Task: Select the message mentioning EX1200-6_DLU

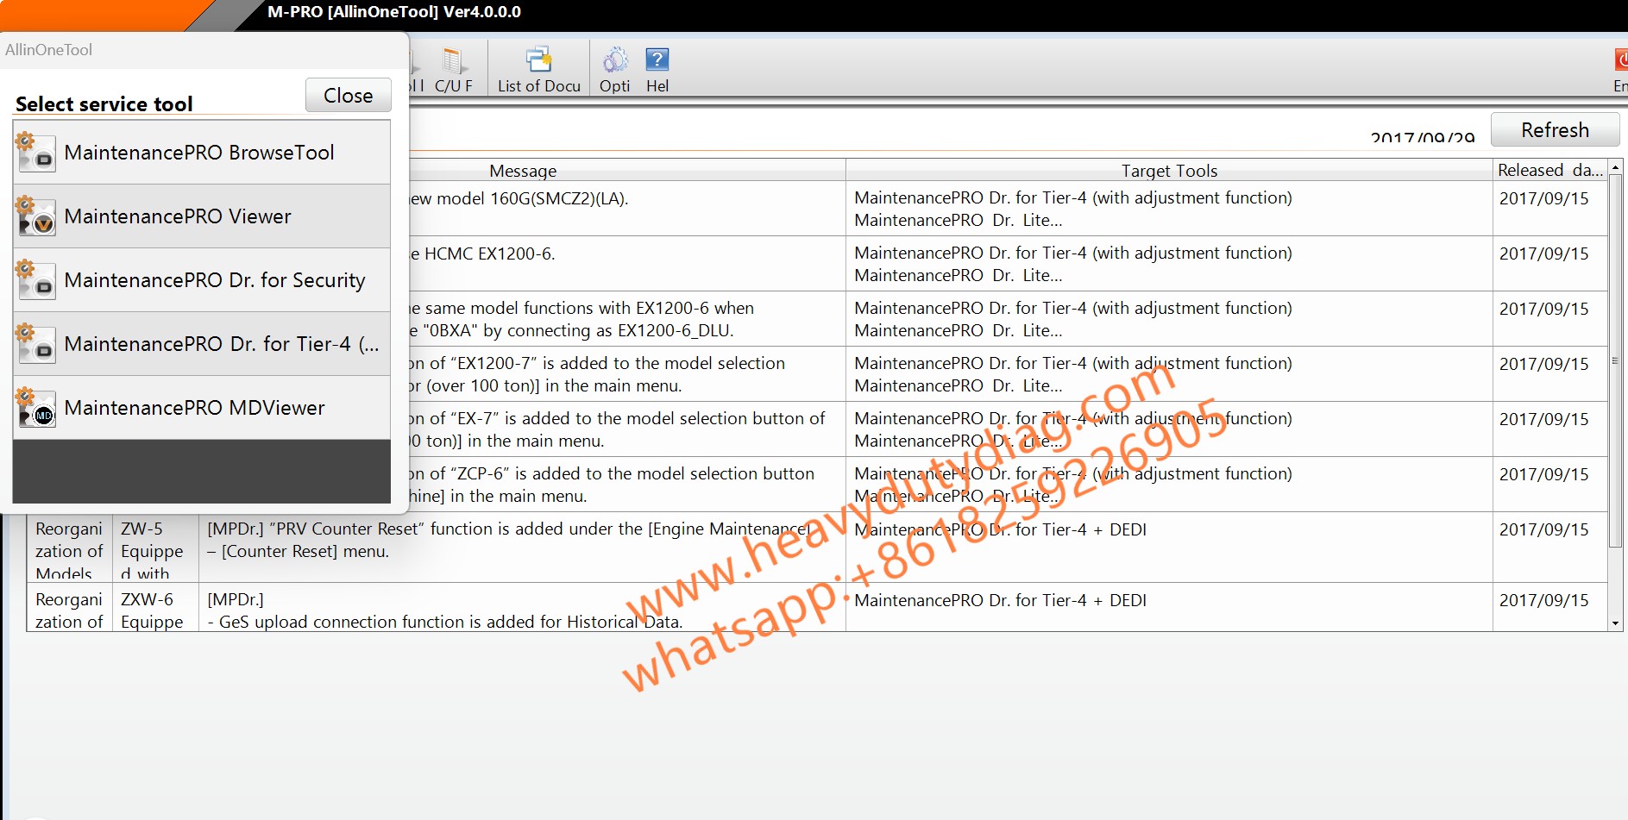Action: [626, 319]
